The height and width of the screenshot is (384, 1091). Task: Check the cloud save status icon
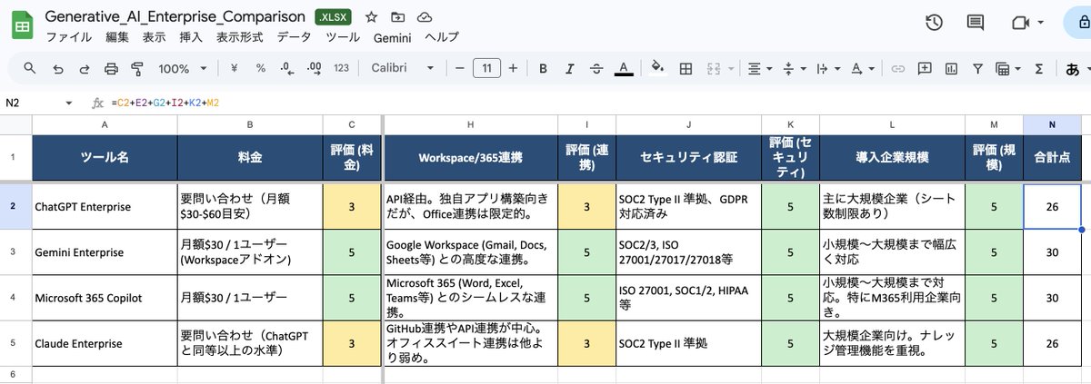(x=424, y=17)
